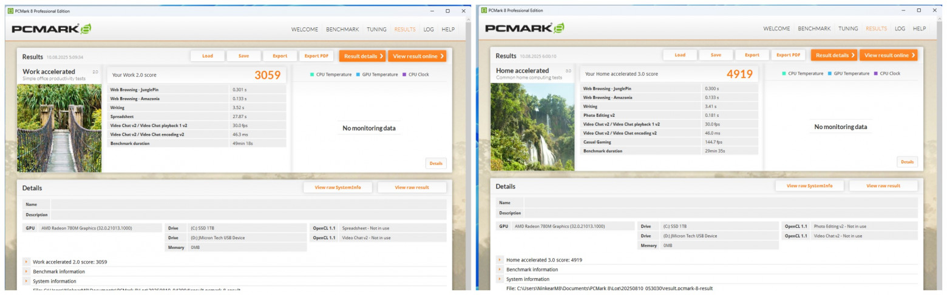Open HELP in Work accelerated window

click(448, 29)
